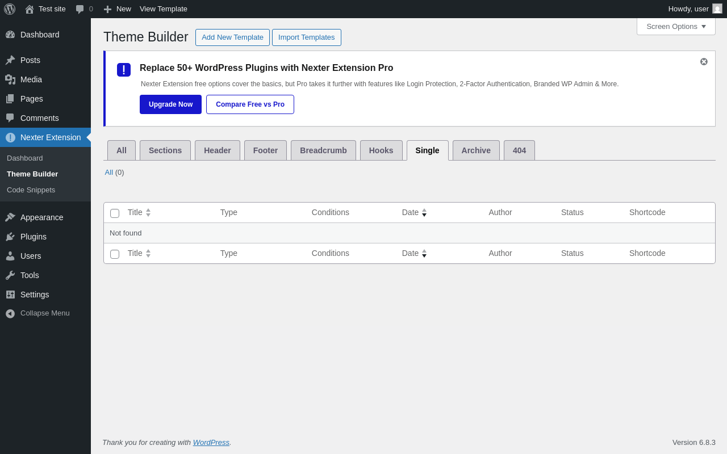Viewport: 727px width, 454px height.
Task: Click the plus New icon
Action: tap(107, 9)
